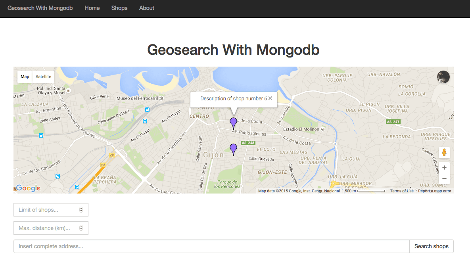This screenshot has width=470, height=276.
Task: Open the Shops page in navbar
Action: pos(119,8)
